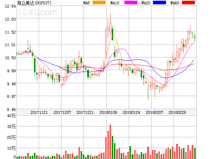Click the 12.54 price axis label
Screen dimensions: 217x159
click(x=10, y=6)
